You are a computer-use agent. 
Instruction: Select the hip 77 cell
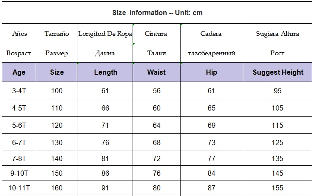(x=212, y=158)
